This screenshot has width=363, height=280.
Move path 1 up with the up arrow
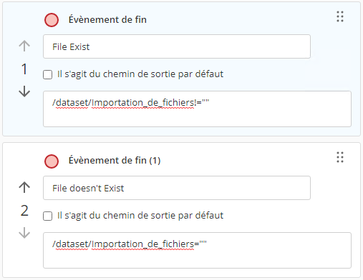[x=24, y=46]
